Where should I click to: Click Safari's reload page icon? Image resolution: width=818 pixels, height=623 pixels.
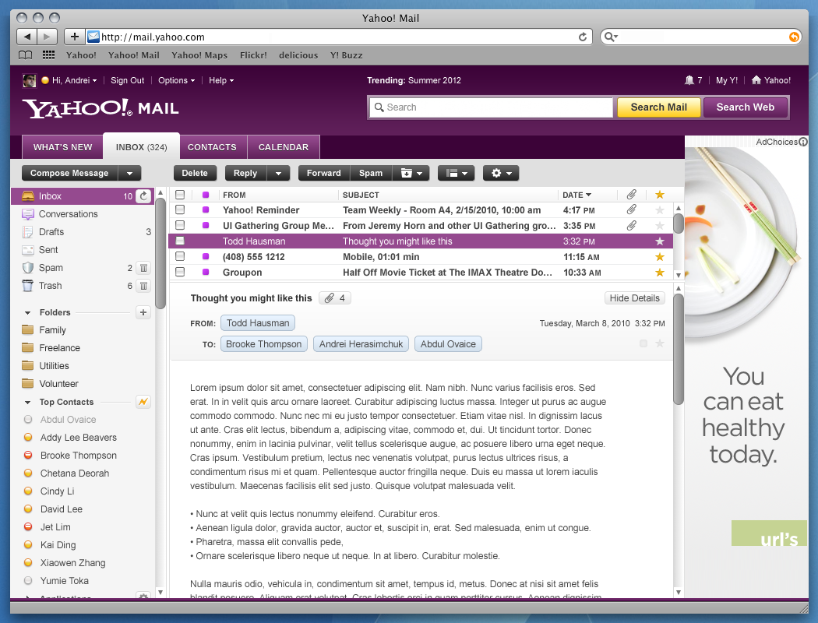click(x=583, y=37)
